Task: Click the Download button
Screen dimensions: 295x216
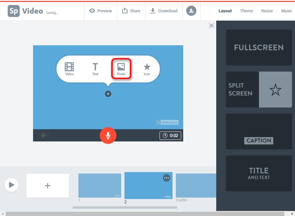Action: click(x=164, y=11)
